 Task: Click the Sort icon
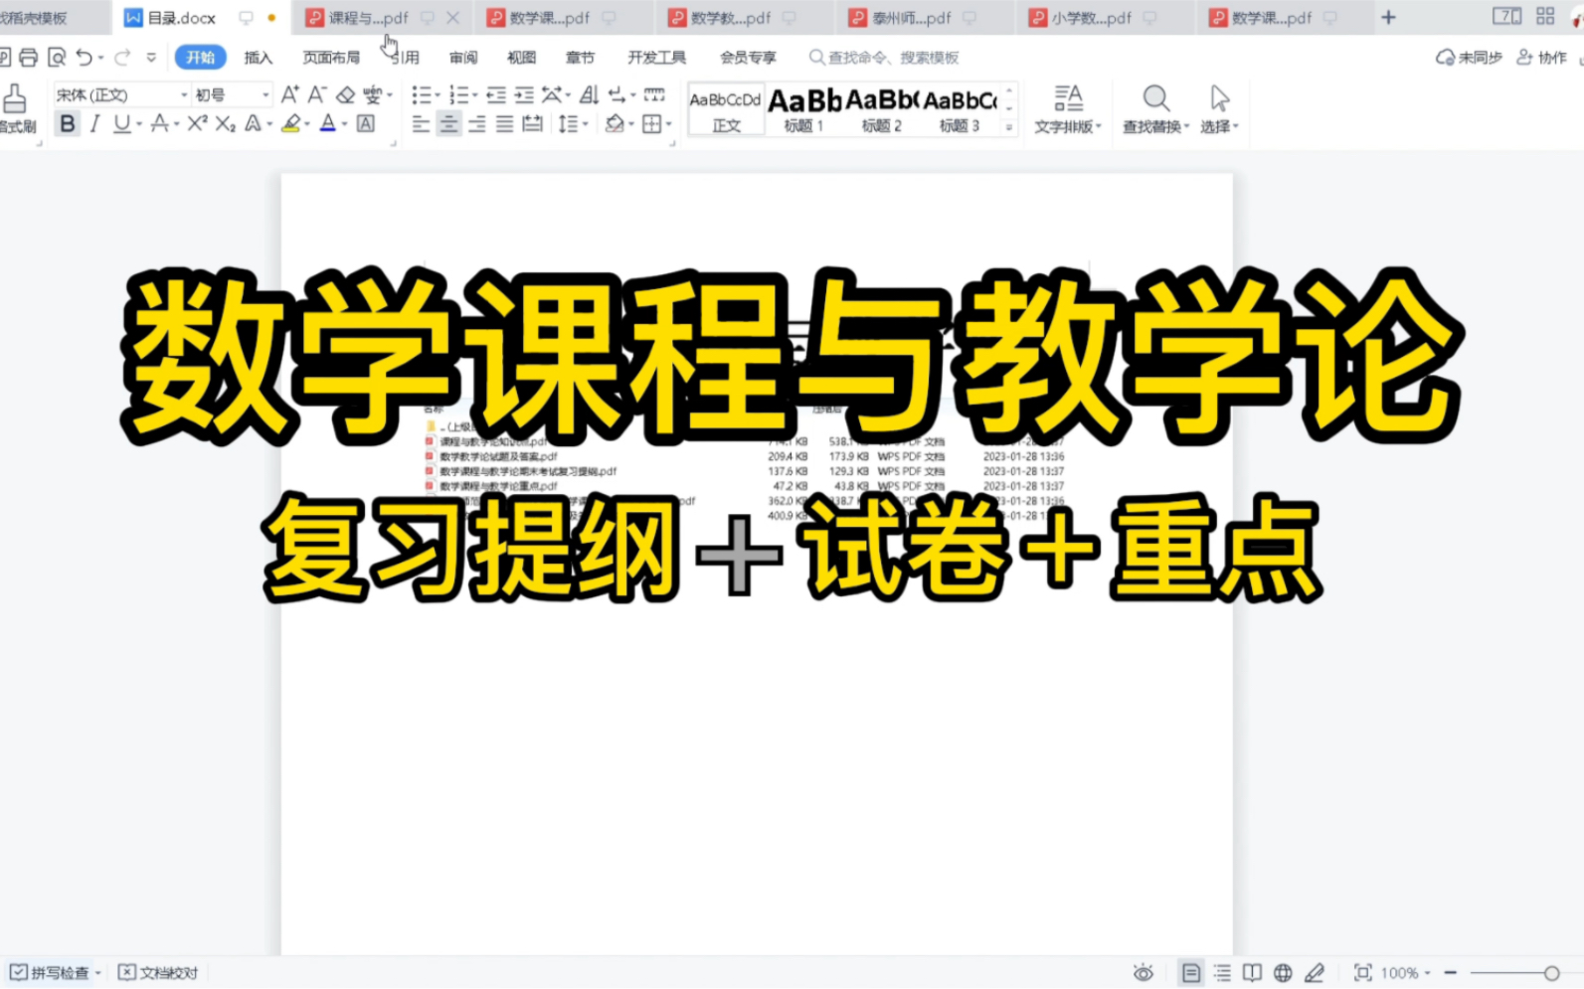point(590,94)
